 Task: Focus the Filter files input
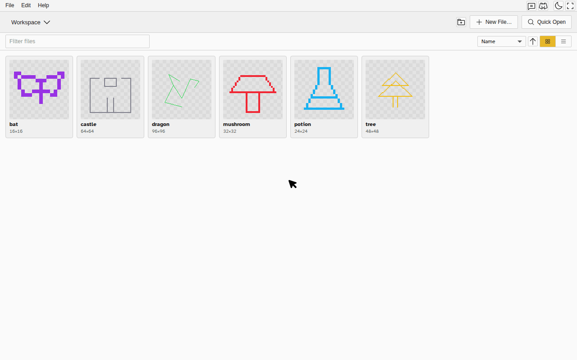tap(78, 41)
